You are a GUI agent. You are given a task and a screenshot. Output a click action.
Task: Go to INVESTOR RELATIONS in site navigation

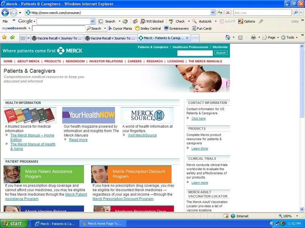tap(106, 61)
